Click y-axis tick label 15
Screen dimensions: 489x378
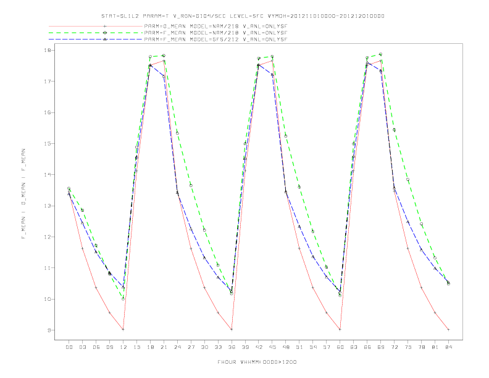point(48,143)
